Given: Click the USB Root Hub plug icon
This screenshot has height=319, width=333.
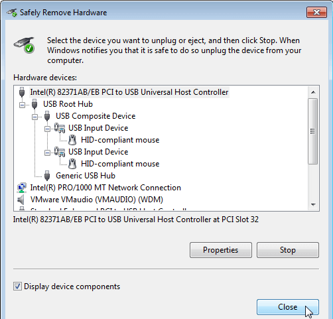Looking at the screenshot, I should coord(34,104).
